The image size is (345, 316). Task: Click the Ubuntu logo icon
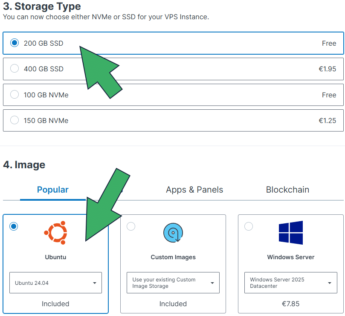tap(55, 233)
